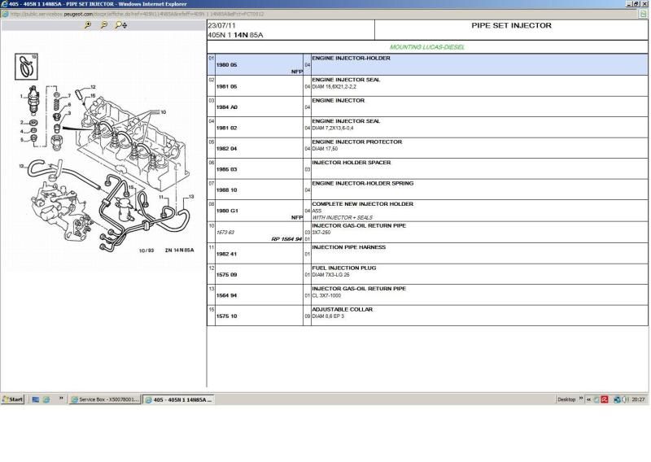
Task: Select superseded part number 1573 63
Action: 225,233
